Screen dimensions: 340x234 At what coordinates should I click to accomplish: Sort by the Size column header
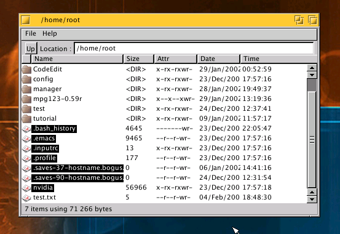138,58
